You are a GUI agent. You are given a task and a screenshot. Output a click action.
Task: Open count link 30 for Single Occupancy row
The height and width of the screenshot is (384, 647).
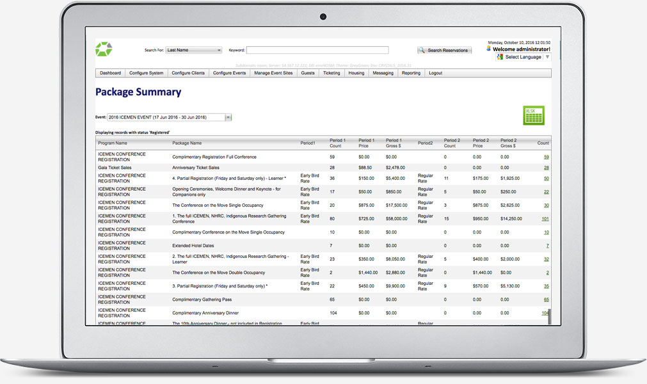[x=547, y=205]
